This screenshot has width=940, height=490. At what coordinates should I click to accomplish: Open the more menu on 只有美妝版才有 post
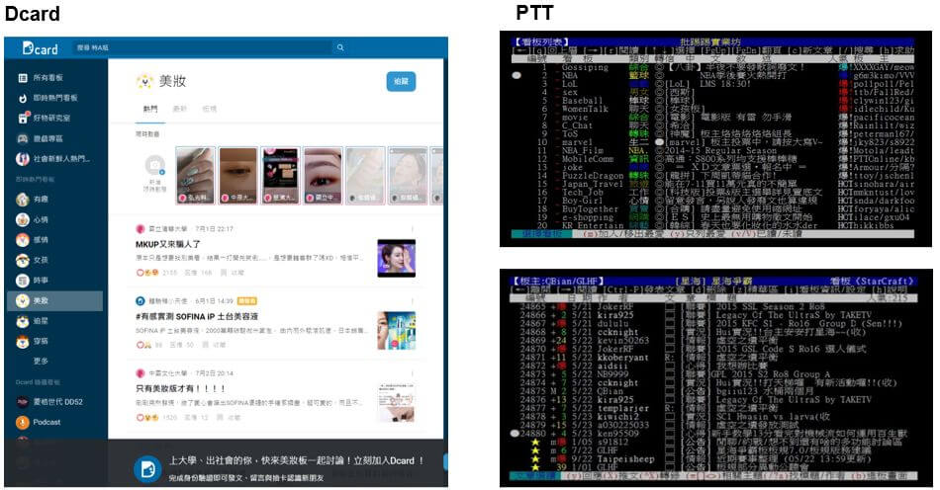[x=412, y=373]
